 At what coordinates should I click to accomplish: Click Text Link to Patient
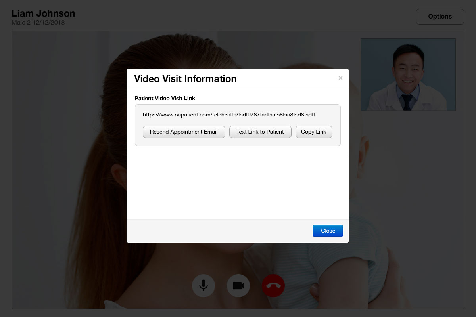[260, 132]
